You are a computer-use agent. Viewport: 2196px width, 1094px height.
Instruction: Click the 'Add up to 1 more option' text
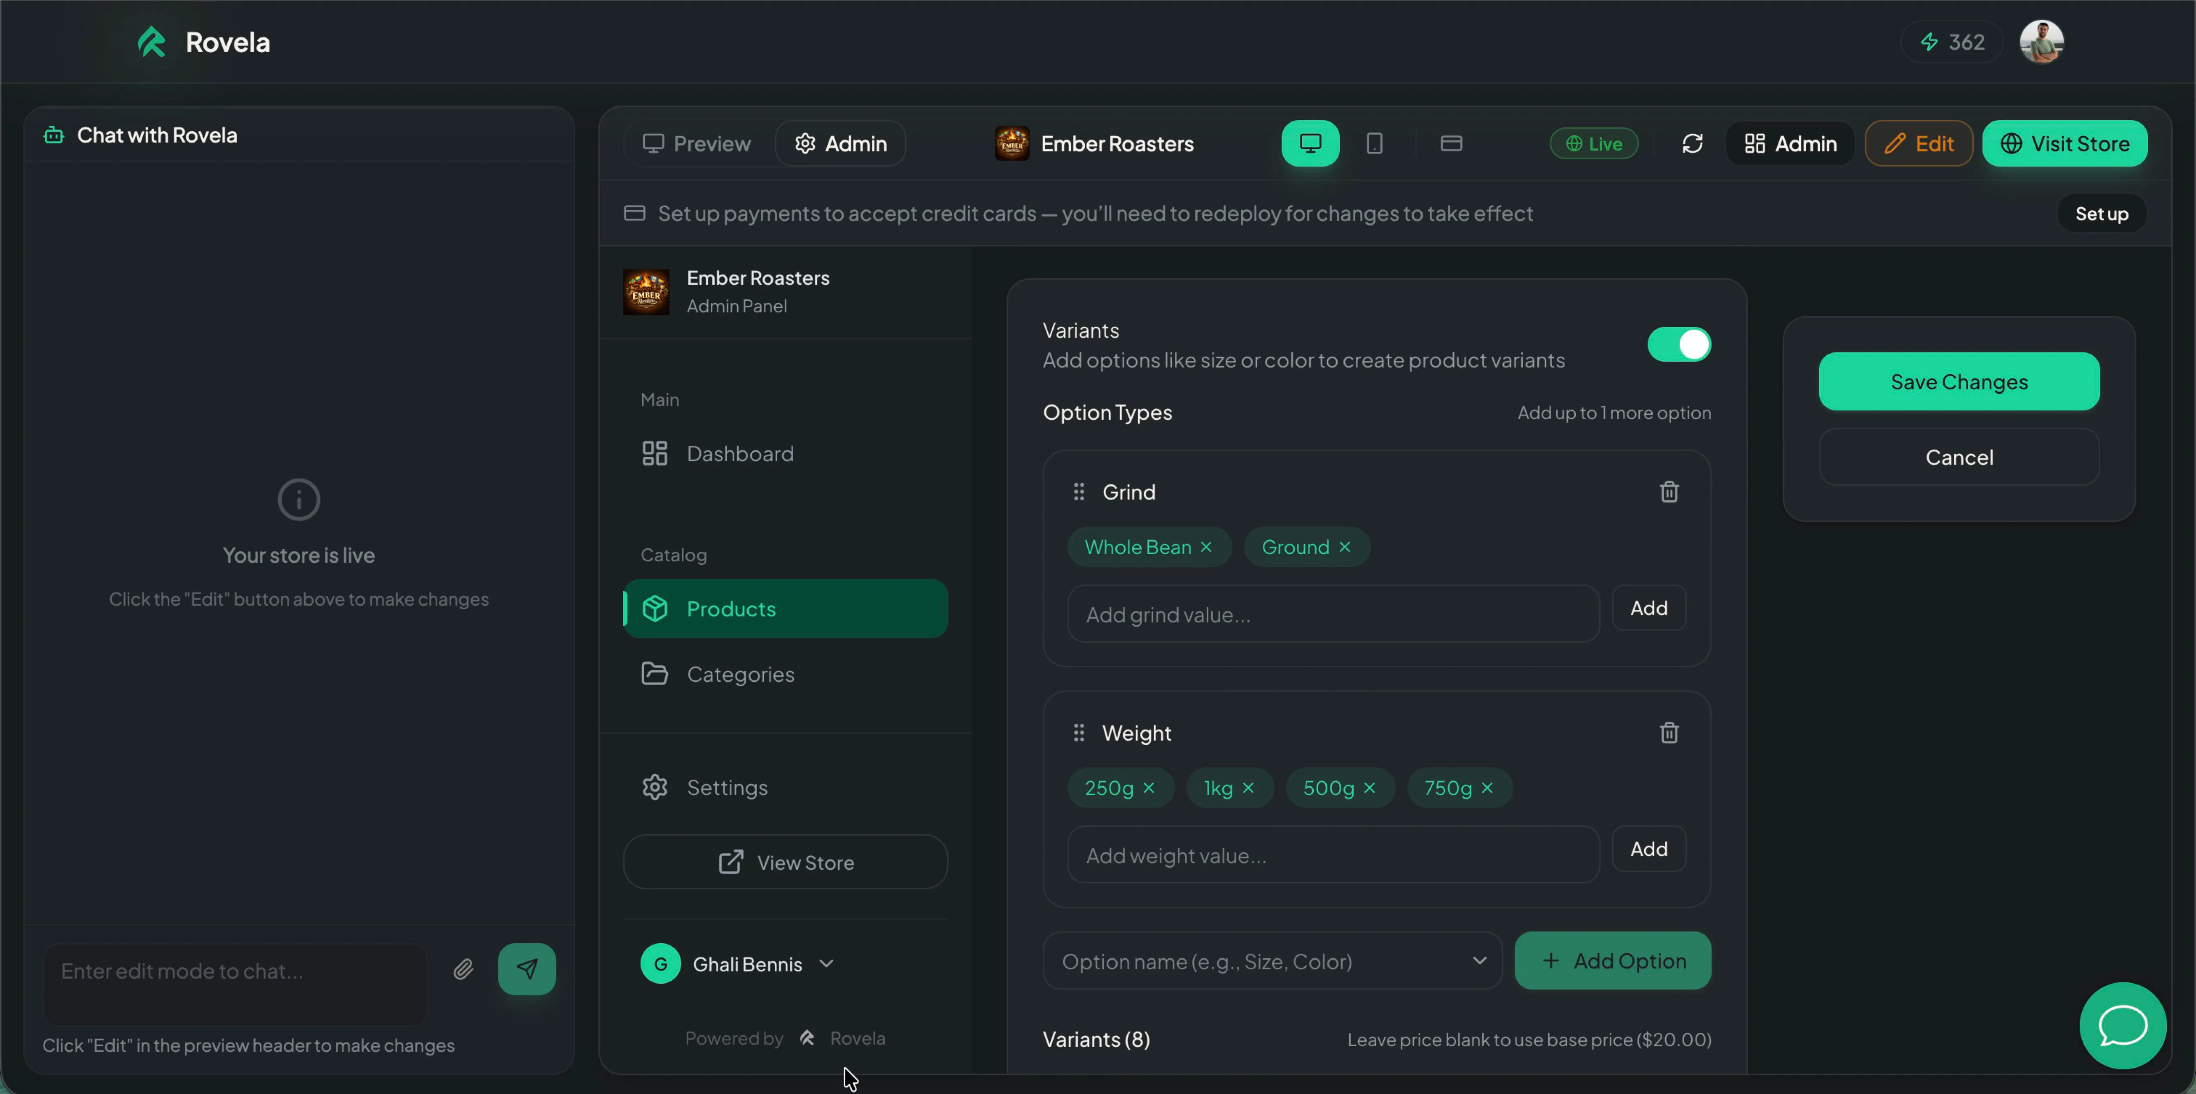[1614, 412]
